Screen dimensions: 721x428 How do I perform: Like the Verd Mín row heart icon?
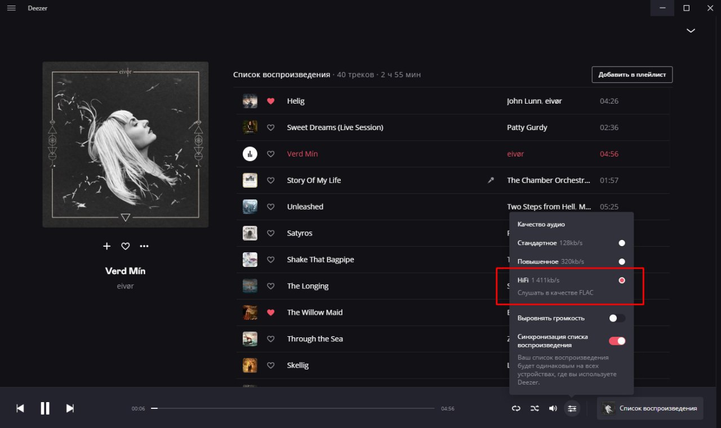point(271,154)
